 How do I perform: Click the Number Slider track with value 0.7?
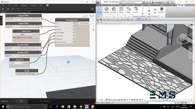click(30, 55)
